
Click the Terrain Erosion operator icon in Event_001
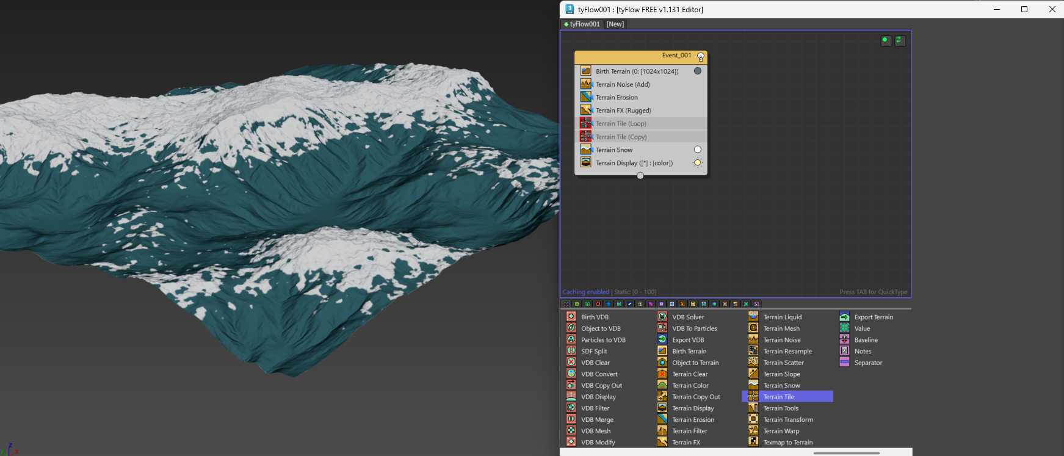point(585,97)
